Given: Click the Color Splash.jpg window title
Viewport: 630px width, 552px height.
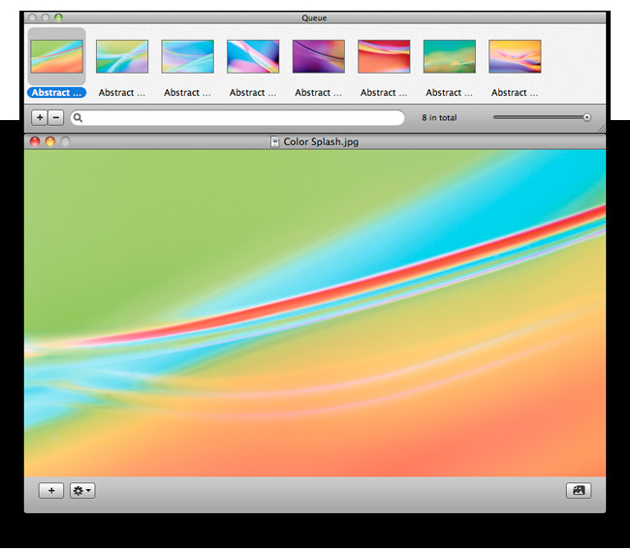Looking at the screenshot, I should tap(321, 141).
